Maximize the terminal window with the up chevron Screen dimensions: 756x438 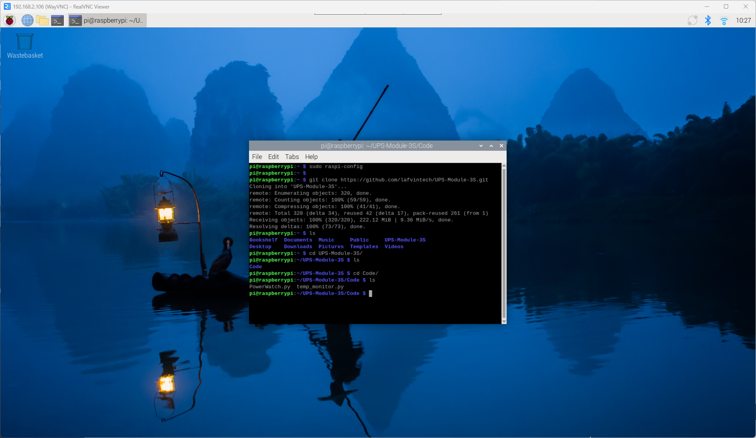(491, 146)
